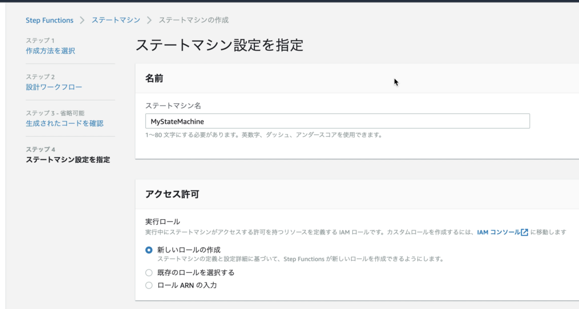
Task: Select current step 4 ステートマシン設定を指定 in sidebar
Action: 68,160
